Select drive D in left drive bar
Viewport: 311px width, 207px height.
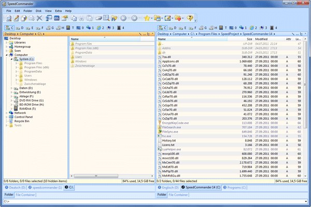pos(20,28)
